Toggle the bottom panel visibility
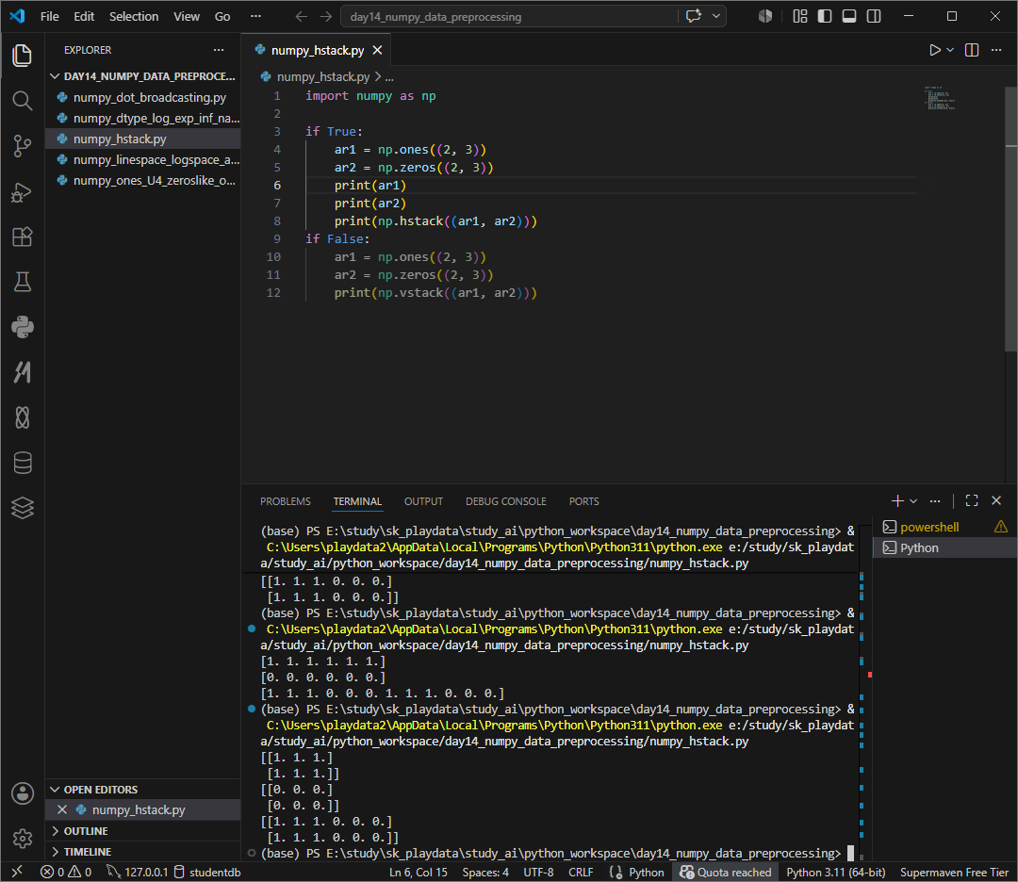The width and height of the screenshot is (1018, 882). 849,16
